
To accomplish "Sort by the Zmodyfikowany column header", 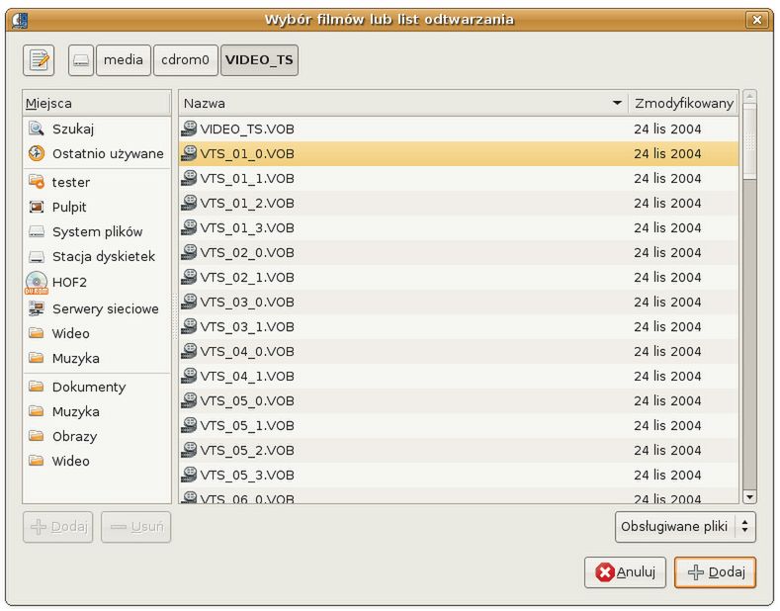I will coord(683,104).
